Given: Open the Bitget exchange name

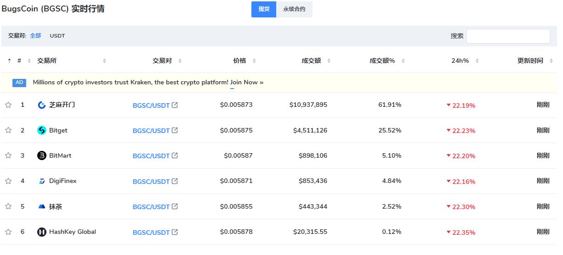Looking at the screenshot, I should coord(58,130).
